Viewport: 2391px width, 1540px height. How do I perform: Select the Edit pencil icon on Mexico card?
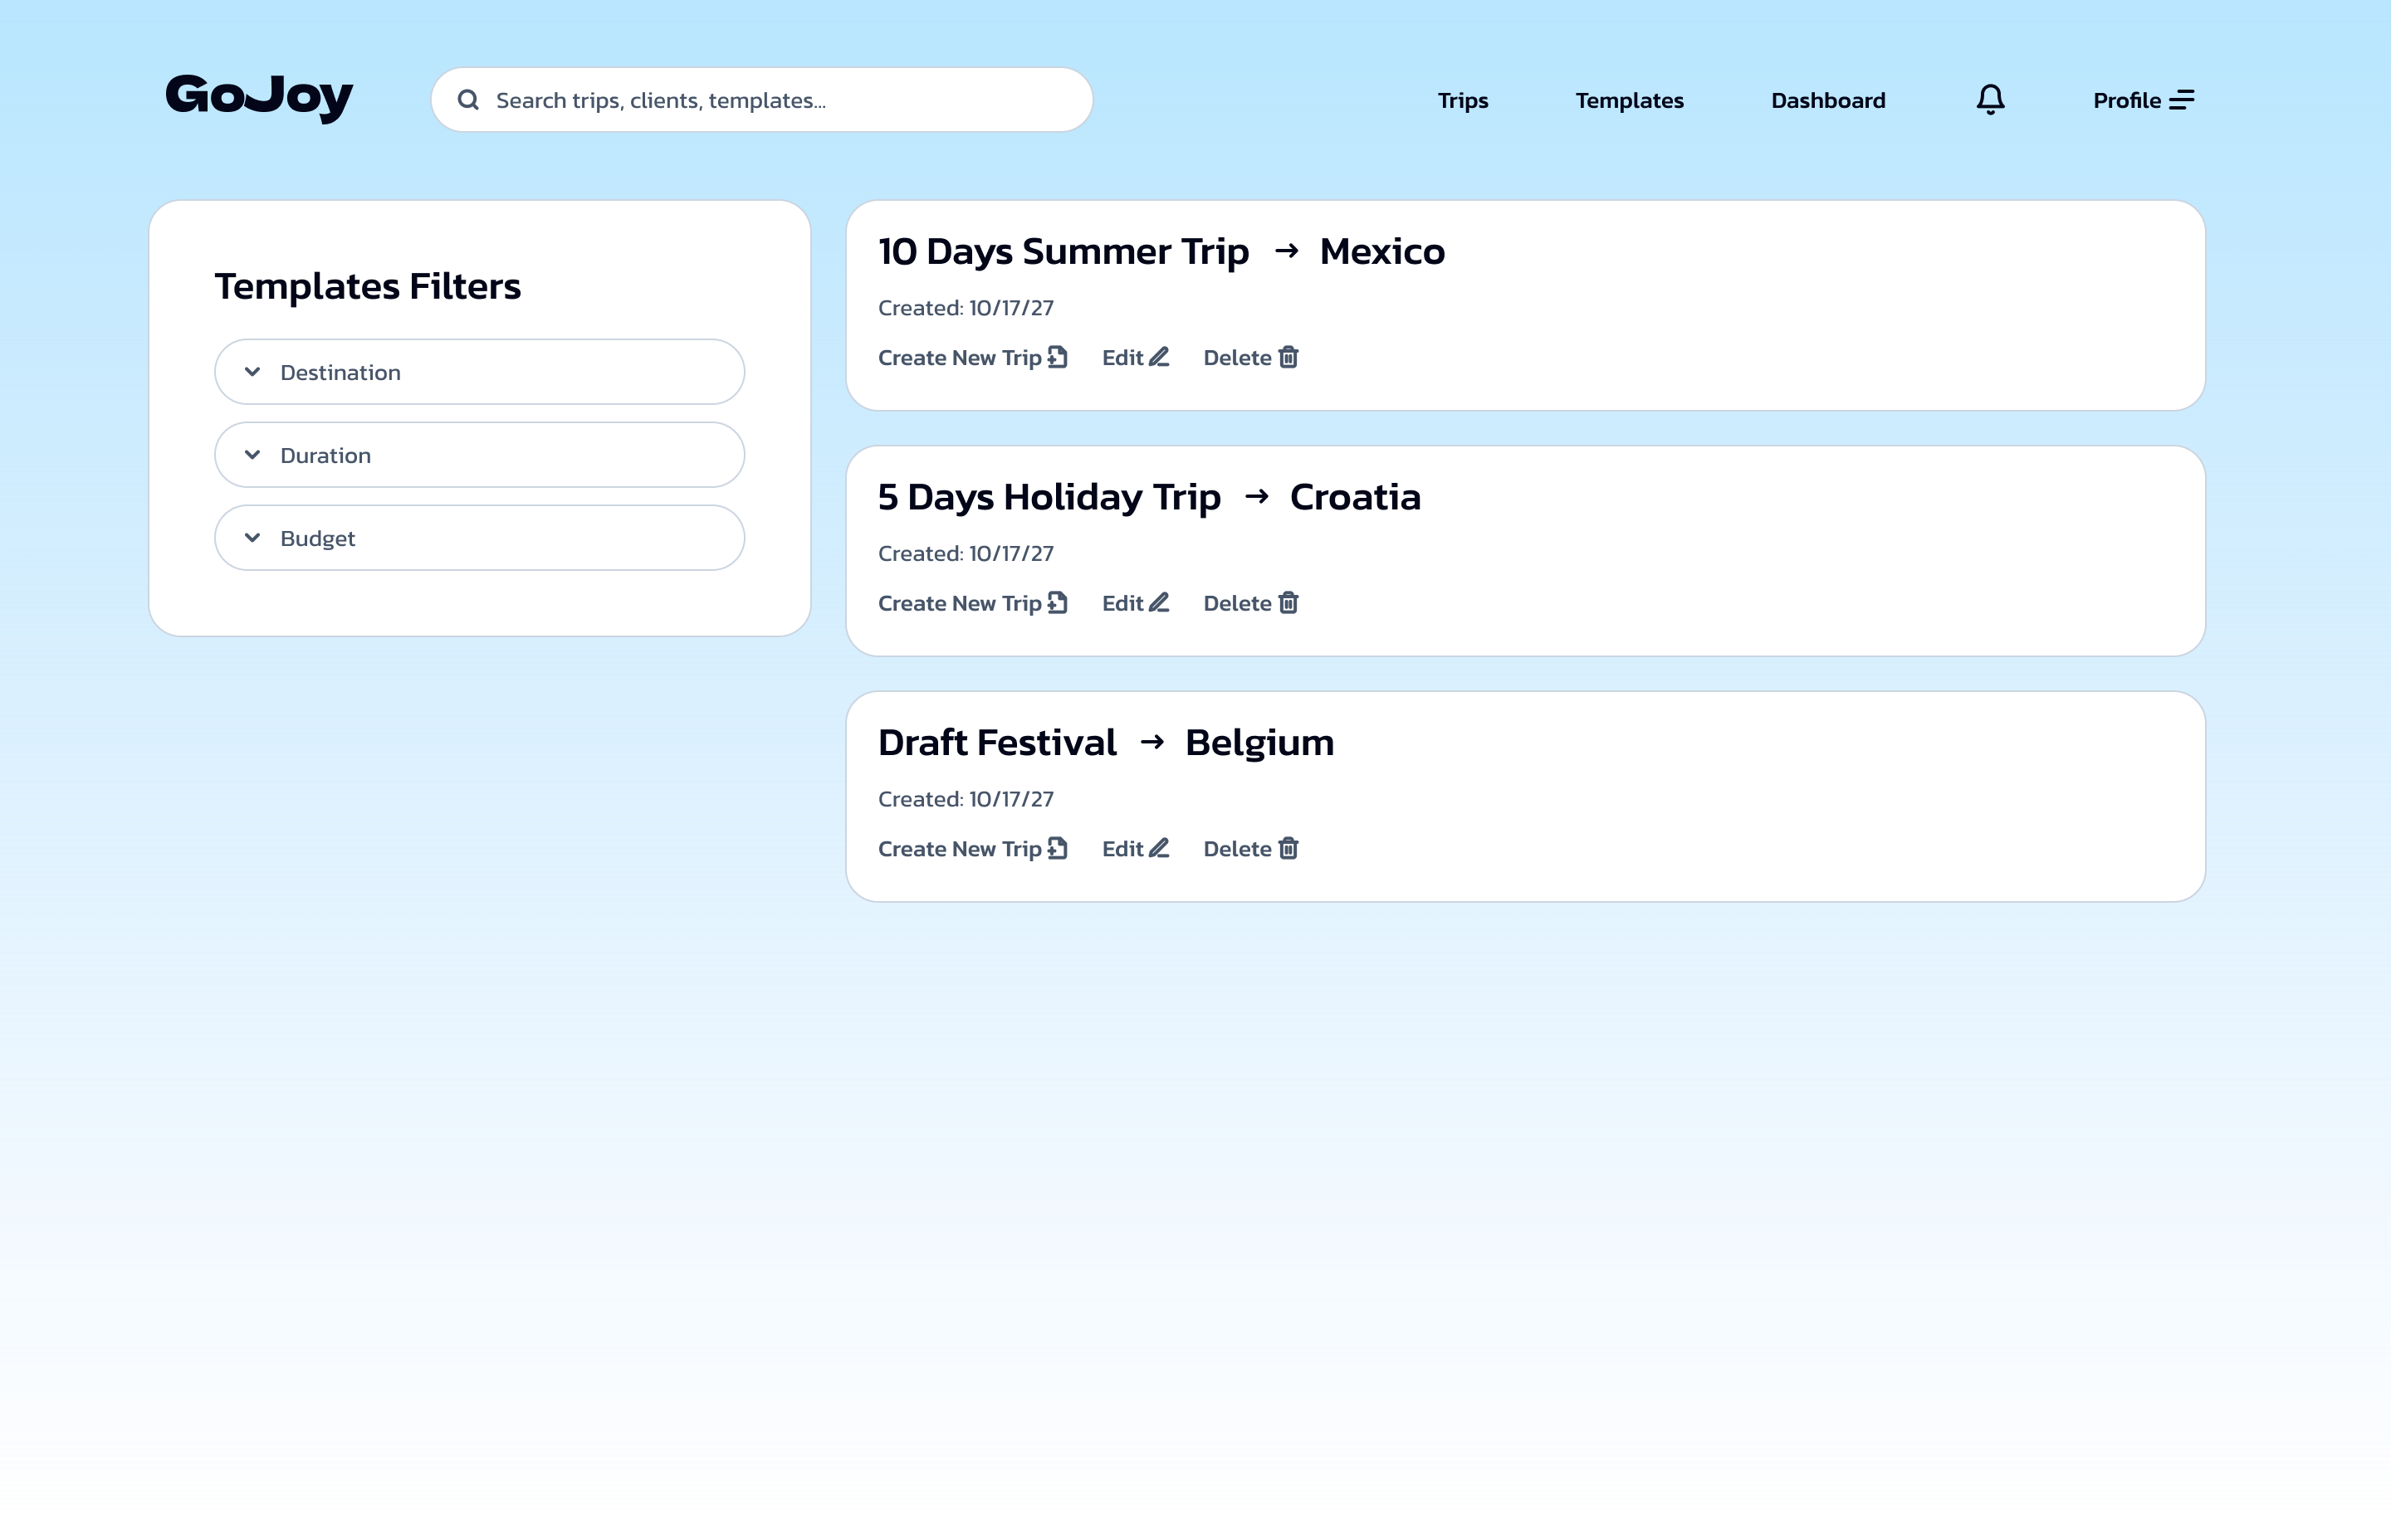1161,357
